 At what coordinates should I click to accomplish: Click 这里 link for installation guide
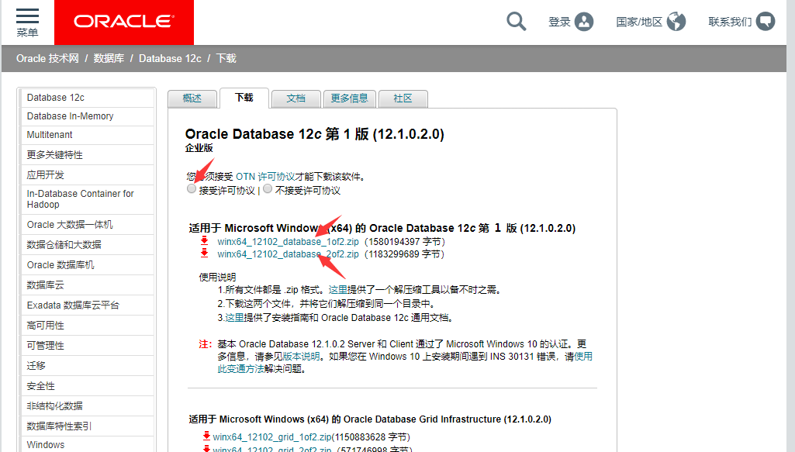tap(235, 318)
